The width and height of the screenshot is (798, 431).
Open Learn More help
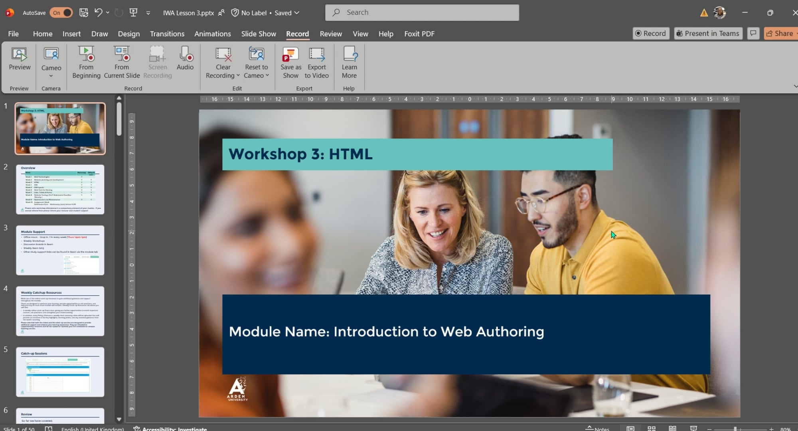[x=349, y=63]
